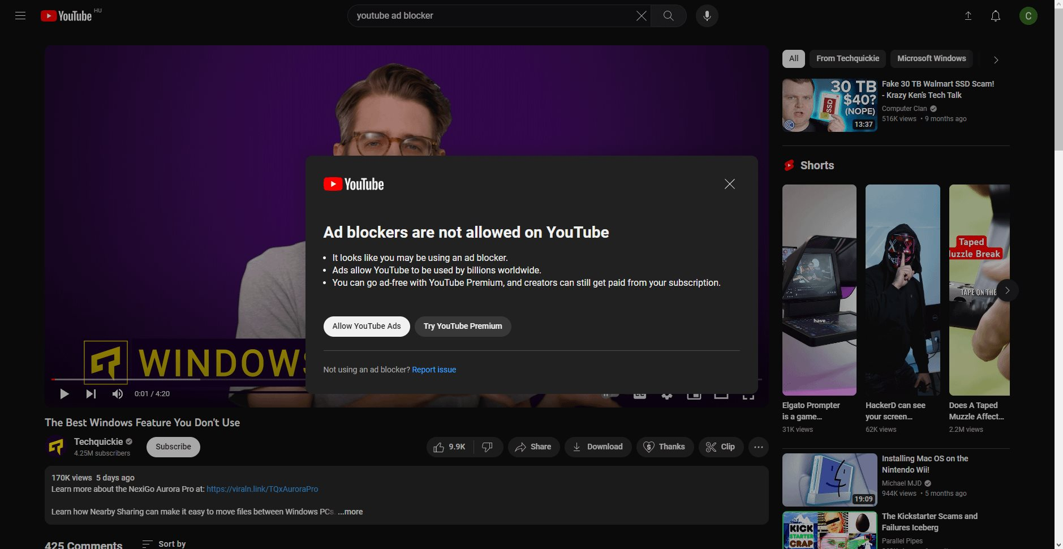The image size is (1063, 549).
Task: Open the hamburger guide menu
Action: pos(20,16)
